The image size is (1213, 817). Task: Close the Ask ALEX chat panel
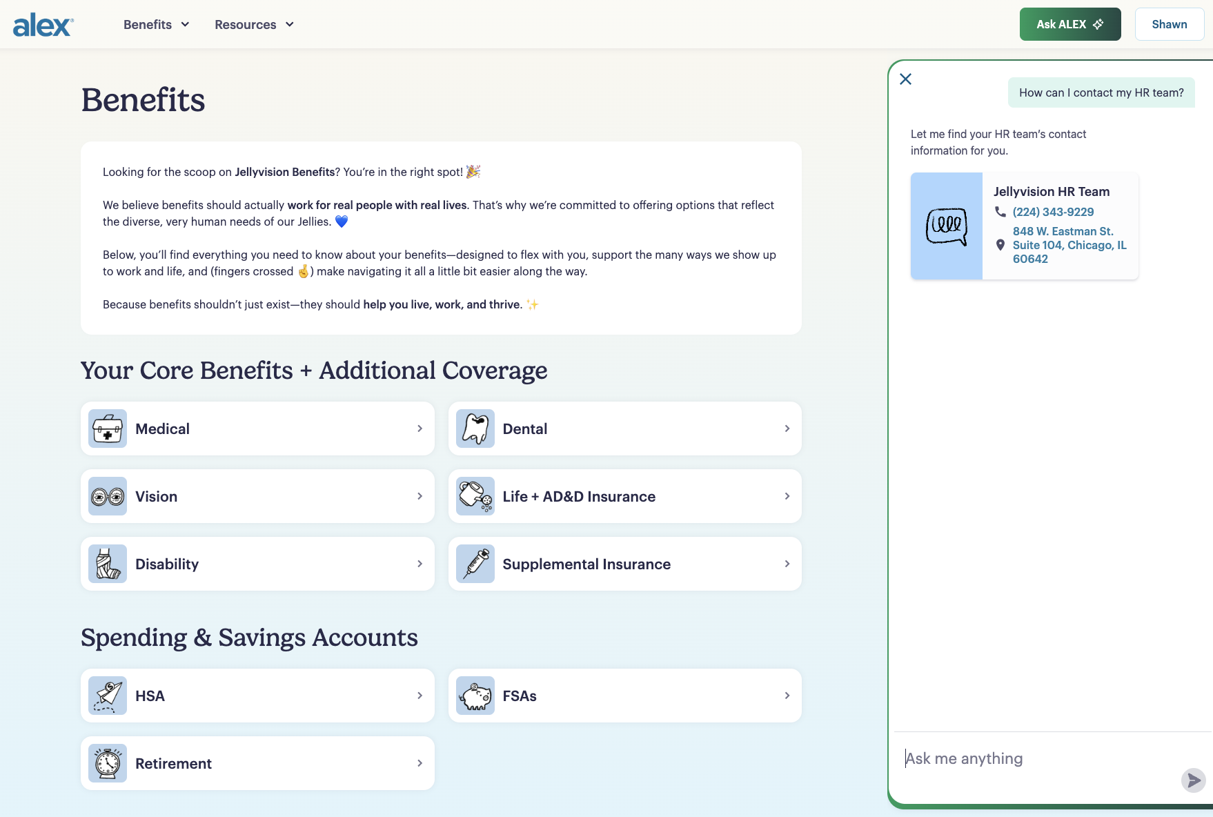coord(906,79)
